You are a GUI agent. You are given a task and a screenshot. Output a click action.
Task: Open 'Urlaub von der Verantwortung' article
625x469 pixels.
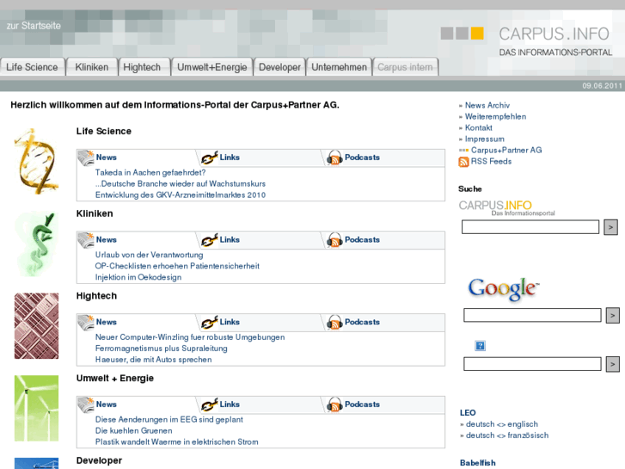tap(149, 255)
